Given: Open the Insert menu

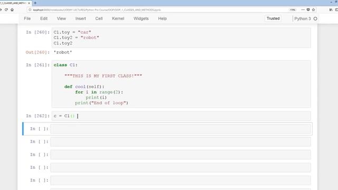Looking at the screenshot, I should (x=81, y=18).
